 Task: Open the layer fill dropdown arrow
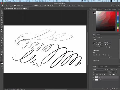(x=116, y=74)
